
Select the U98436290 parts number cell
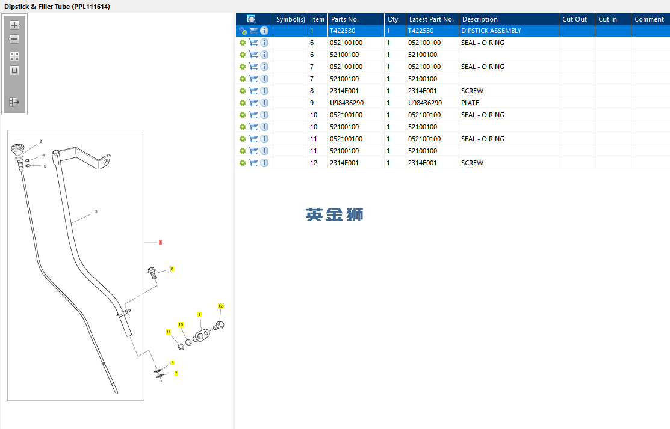(356, 103)
